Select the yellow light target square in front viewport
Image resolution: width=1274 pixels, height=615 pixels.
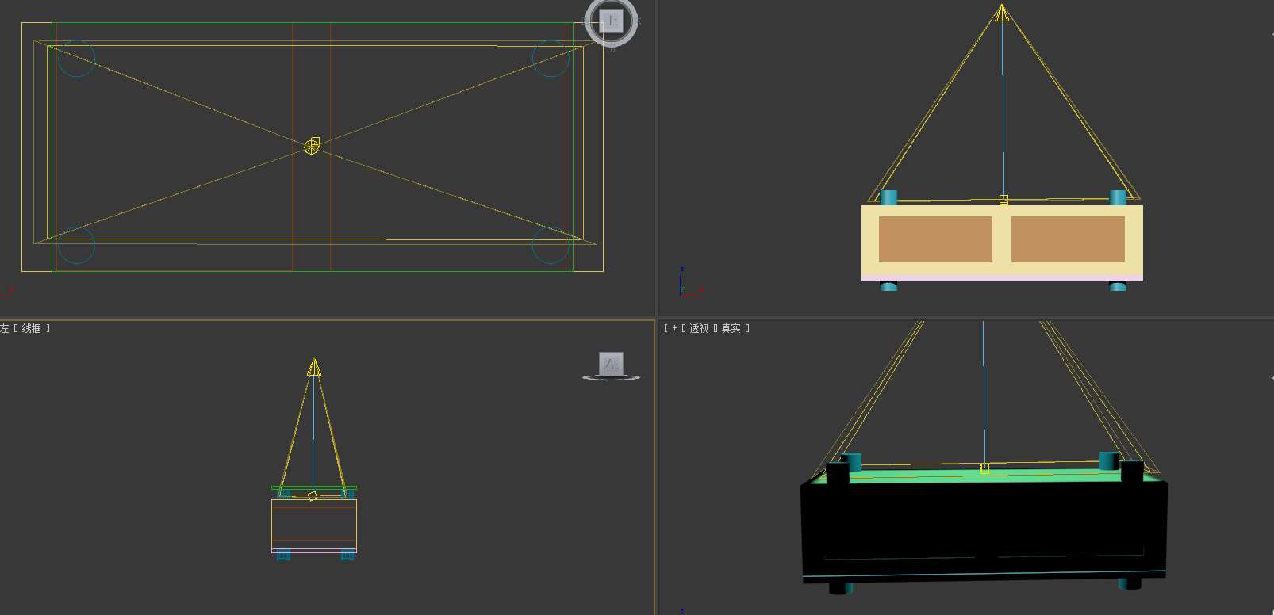point(1003,200)
